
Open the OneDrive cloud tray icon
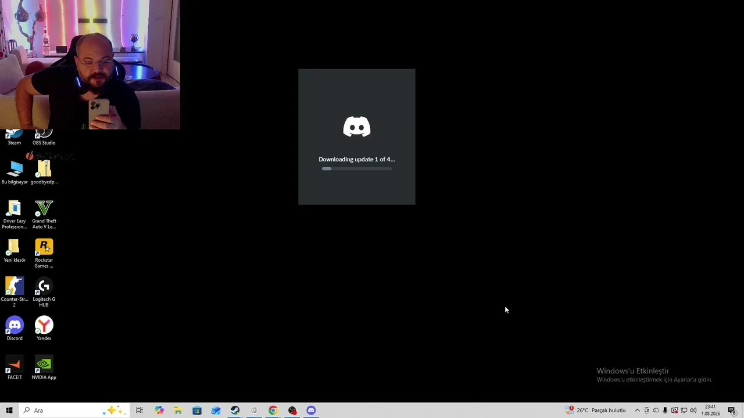point(656,410)
